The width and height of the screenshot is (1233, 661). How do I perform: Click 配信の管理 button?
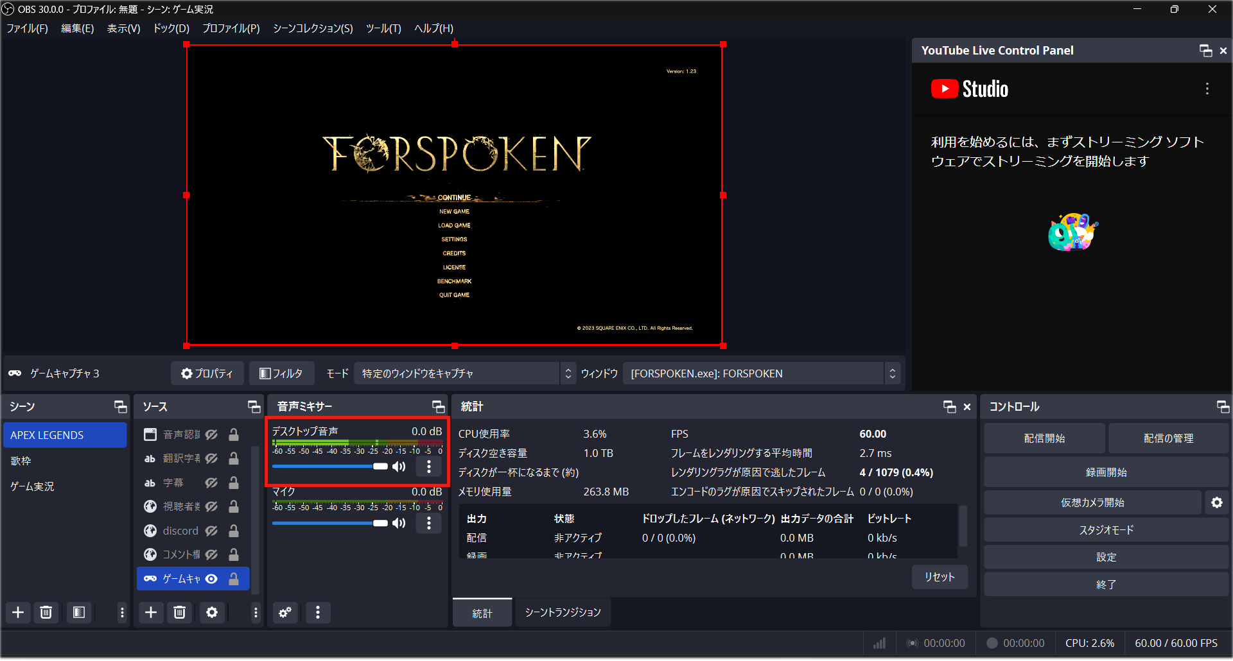(x=1168, y=439)
